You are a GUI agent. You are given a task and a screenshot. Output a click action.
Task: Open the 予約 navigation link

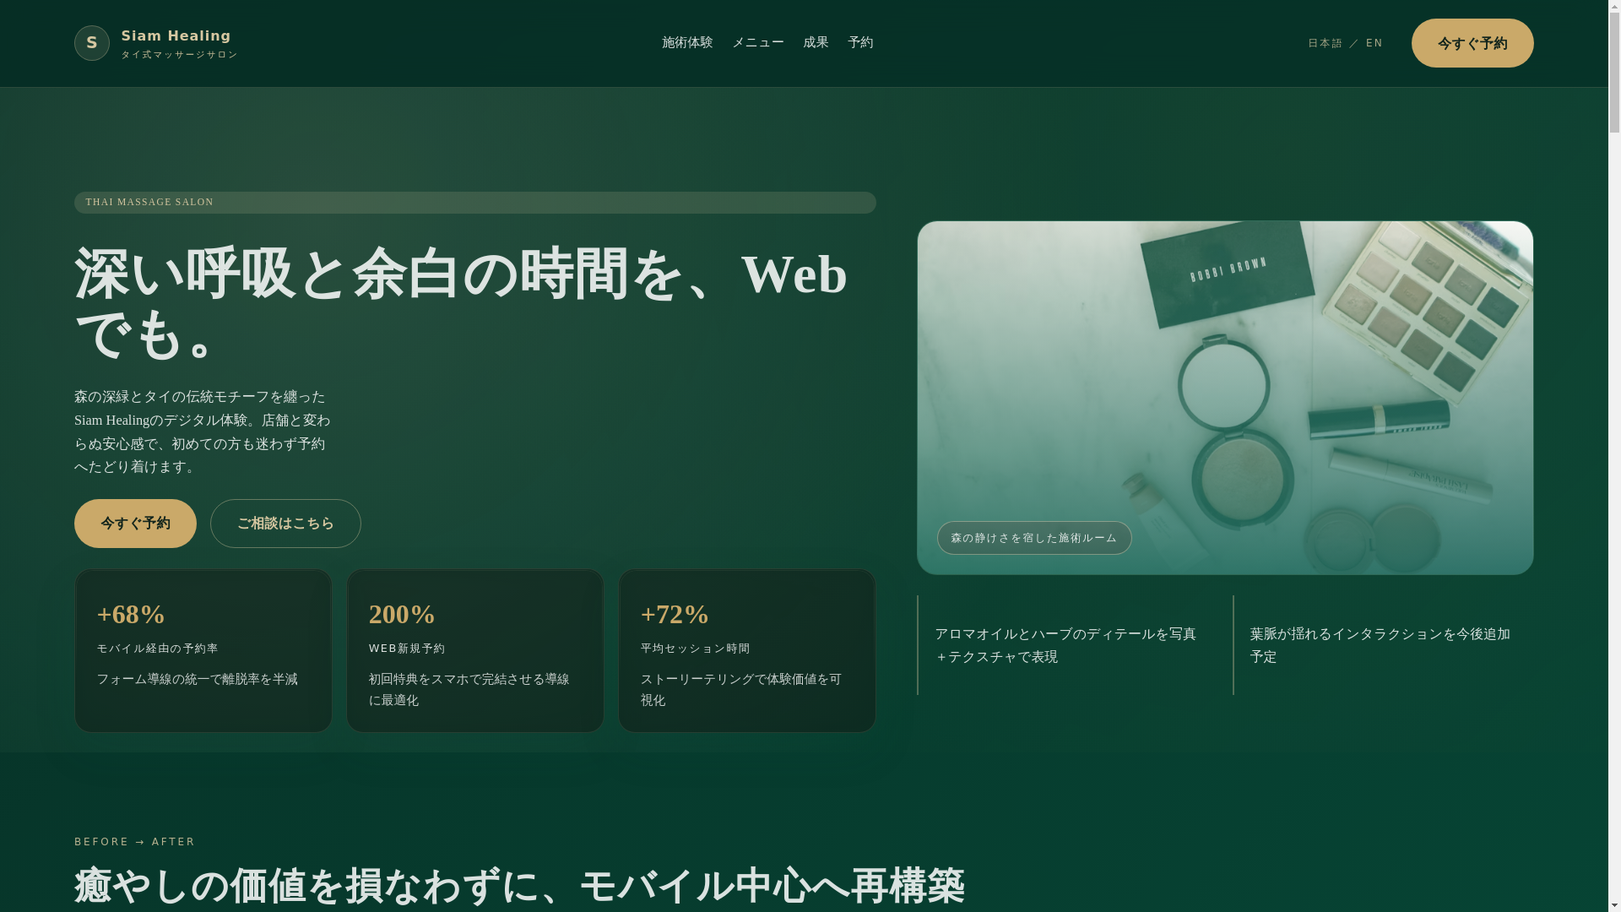click(860, 42)
